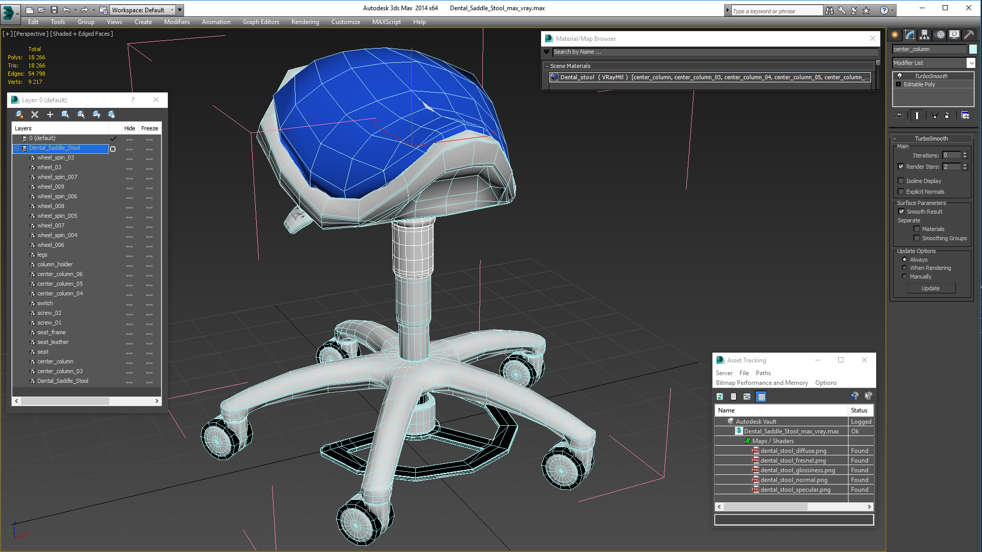Image resolution: width=982 pixels, height=552 pixels.
Task: Click center_column object color swatch
Action: tap(973, 49)
